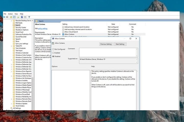184x122 pixels.
Task: Open the policy setting link
Action: [x=43, y=29]
